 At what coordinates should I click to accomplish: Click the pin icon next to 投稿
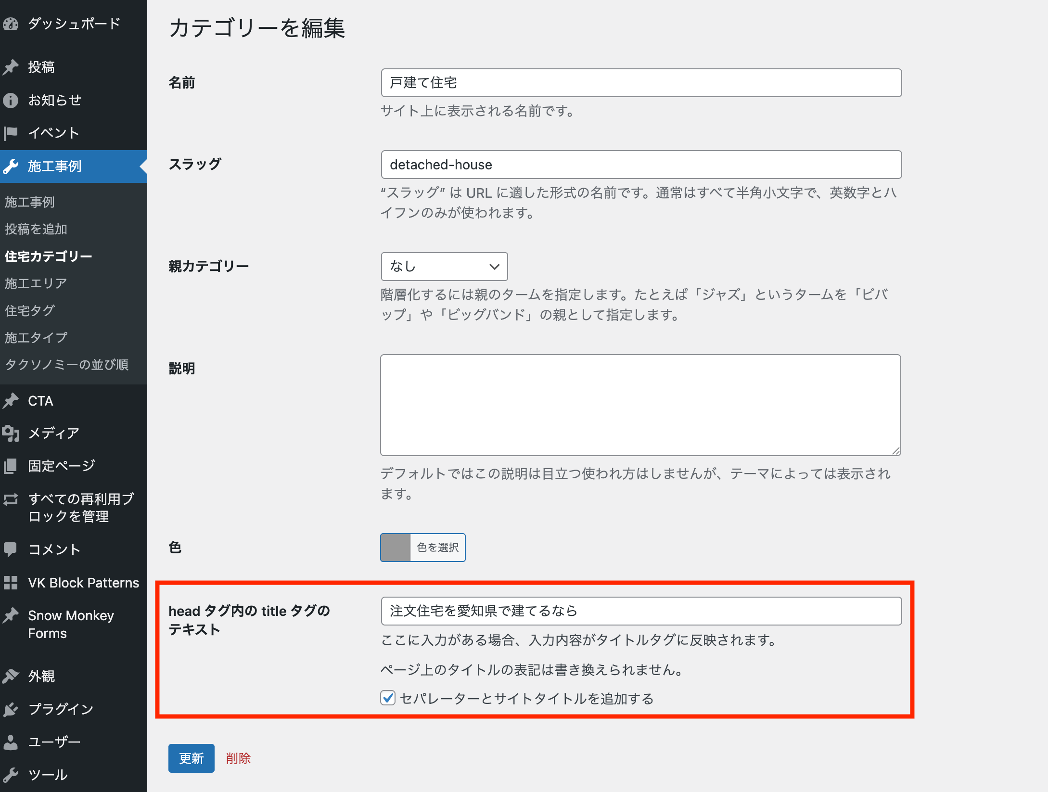[x=11, y=67]
